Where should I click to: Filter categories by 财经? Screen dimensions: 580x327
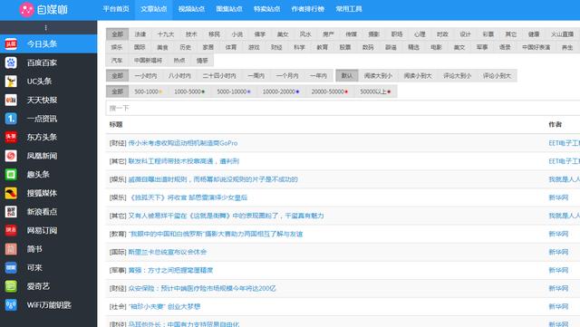tap(276, 47)
